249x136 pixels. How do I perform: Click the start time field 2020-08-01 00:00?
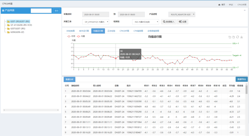click(x=96, y=15)
